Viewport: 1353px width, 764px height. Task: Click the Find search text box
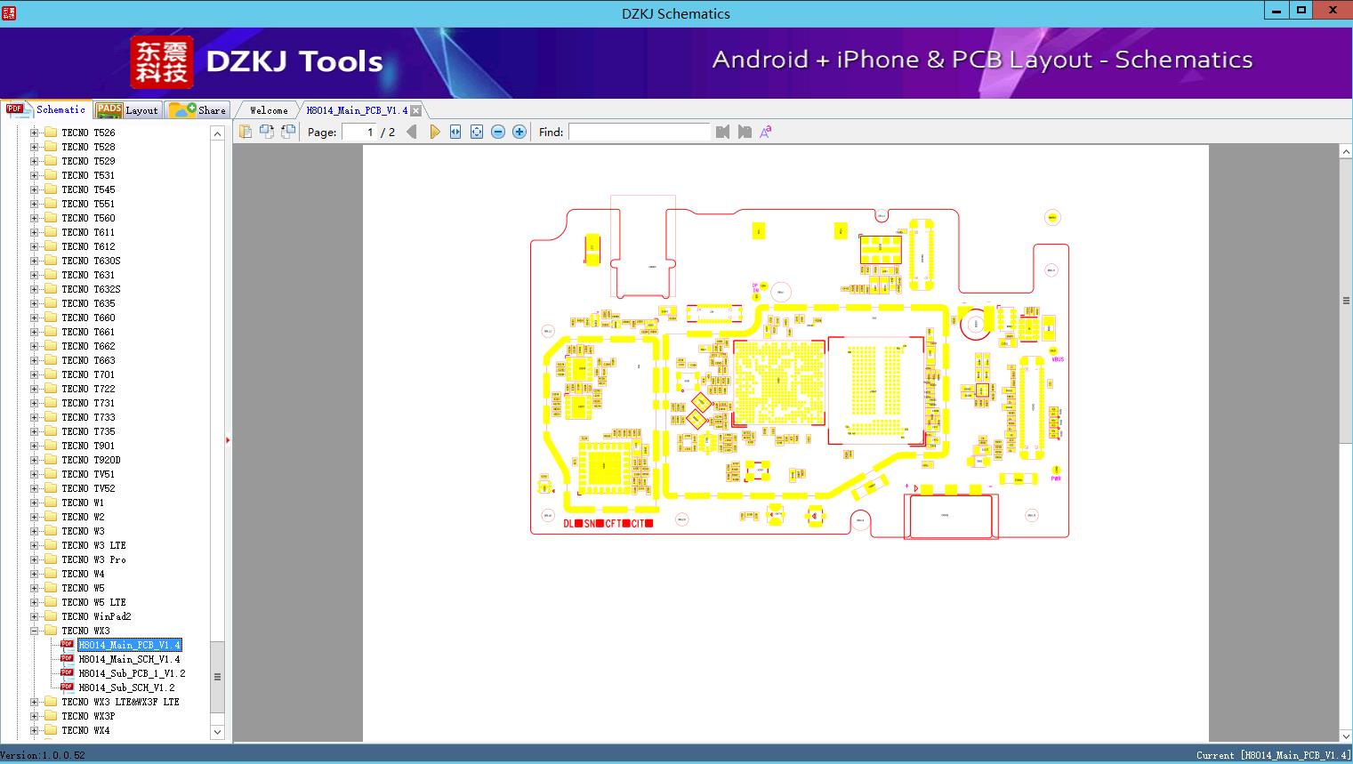point(640,132)
